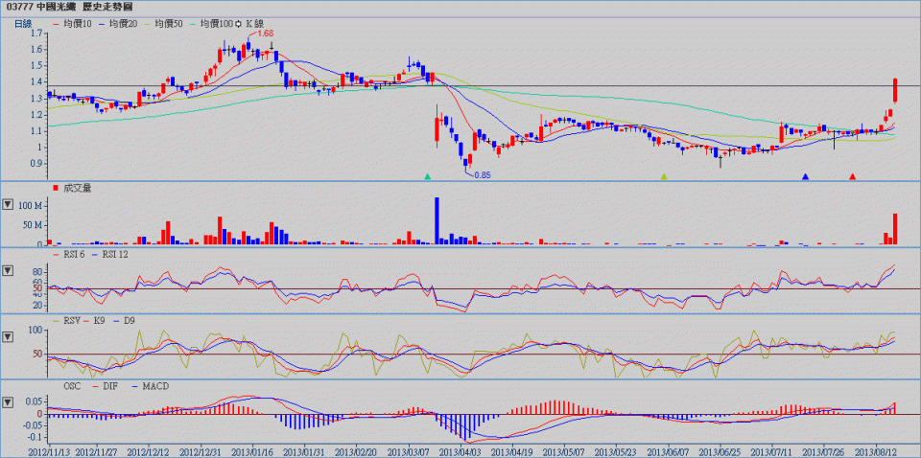Screen dimensions: 921x458
Task: Open the RSV K9 D9 panel dropdown
Action: 9,336
